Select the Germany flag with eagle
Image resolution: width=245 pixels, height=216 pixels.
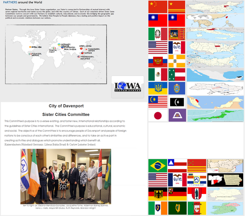click(x=158, y=194)
